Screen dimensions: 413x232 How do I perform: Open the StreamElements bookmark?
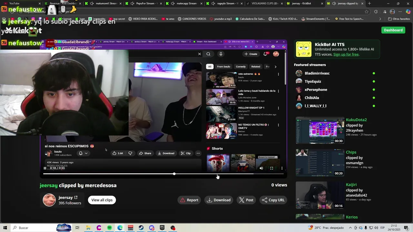[x=316, y=19]
